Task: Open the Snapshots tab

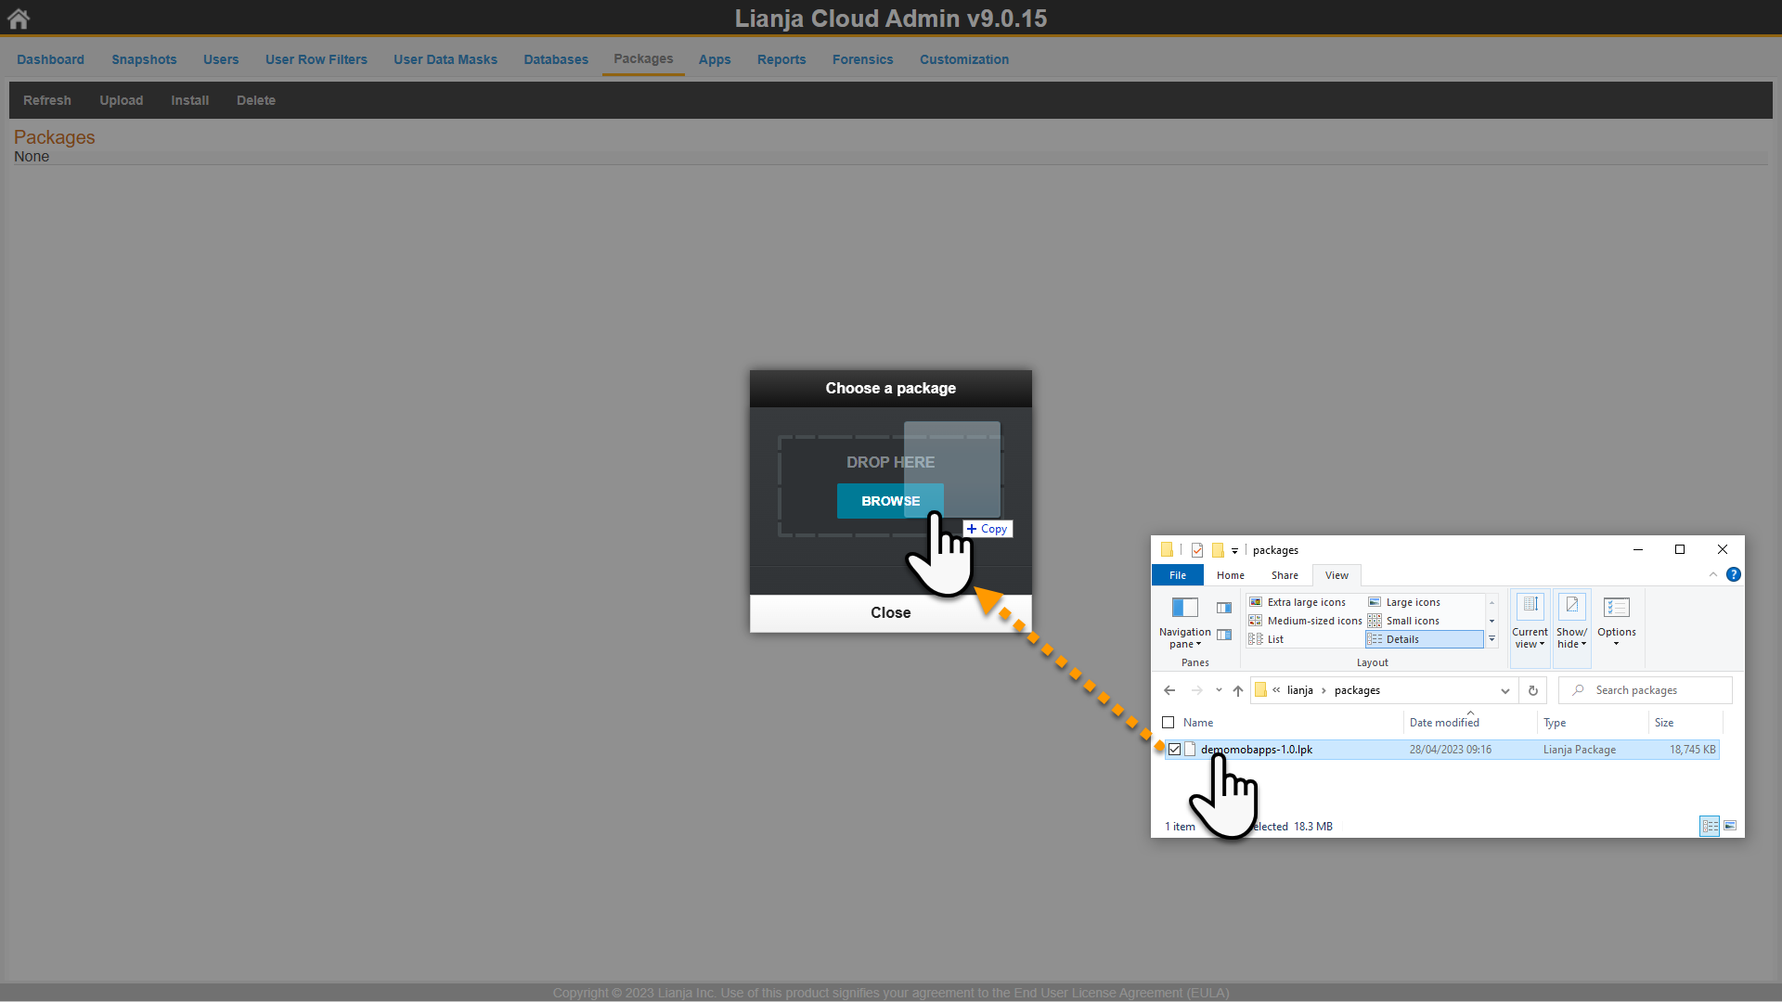Action: click(144, 59)
